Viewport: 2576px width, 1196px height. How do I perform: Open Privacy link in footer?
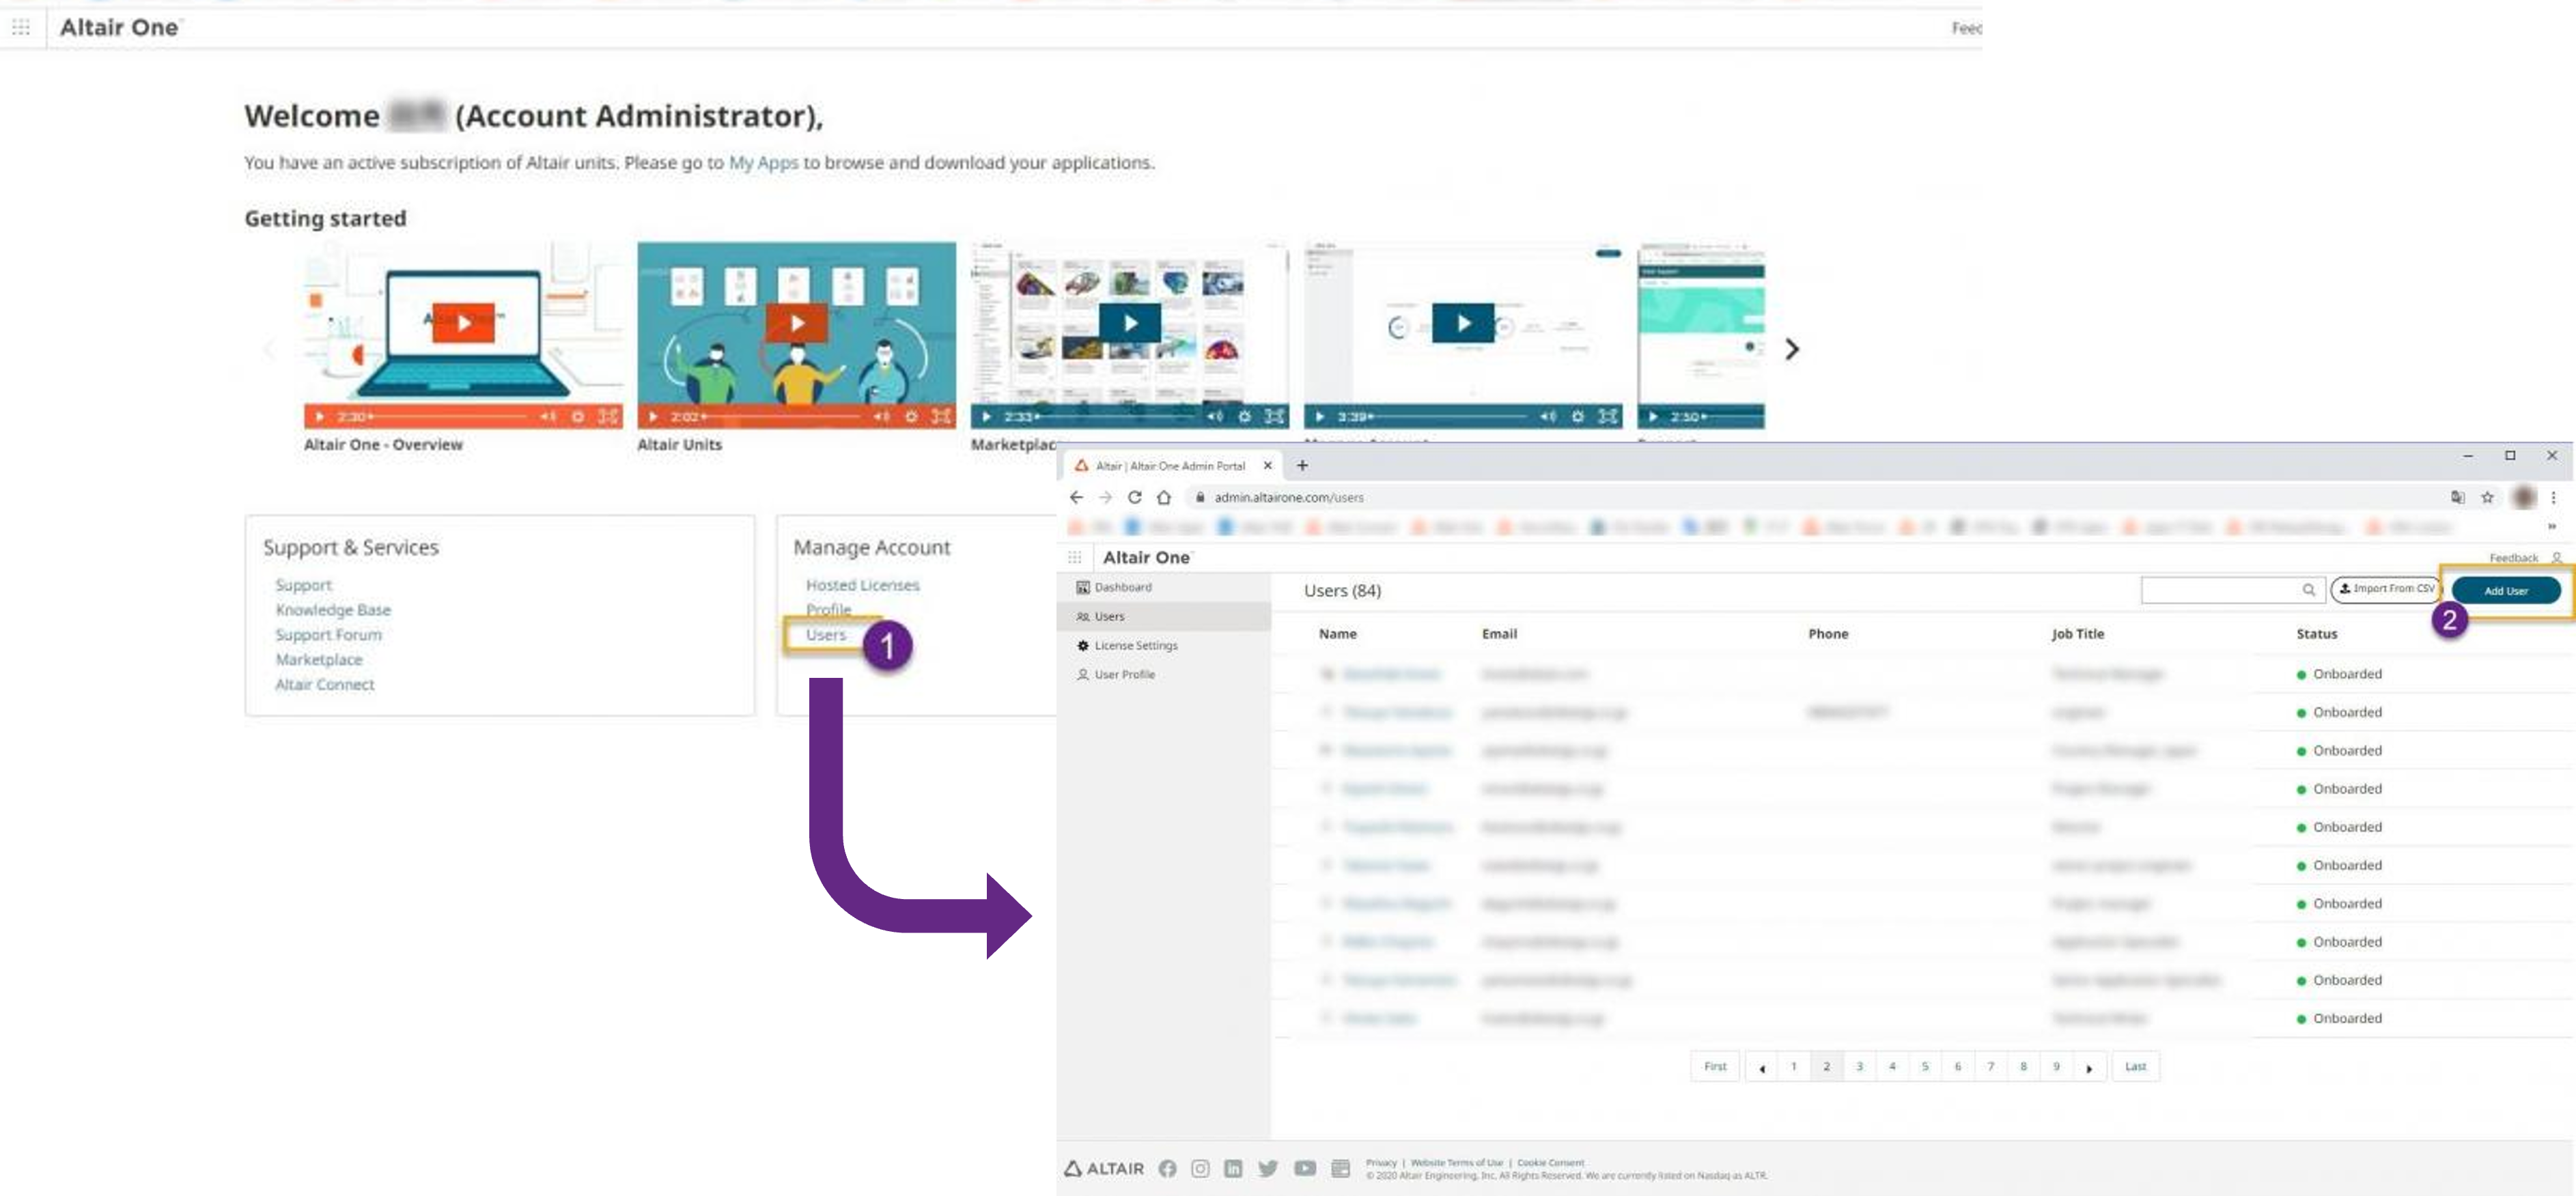point(1380,1163)
